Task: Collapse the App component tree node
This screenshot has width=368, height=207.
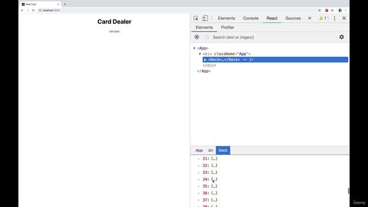Action: [194, 48]
